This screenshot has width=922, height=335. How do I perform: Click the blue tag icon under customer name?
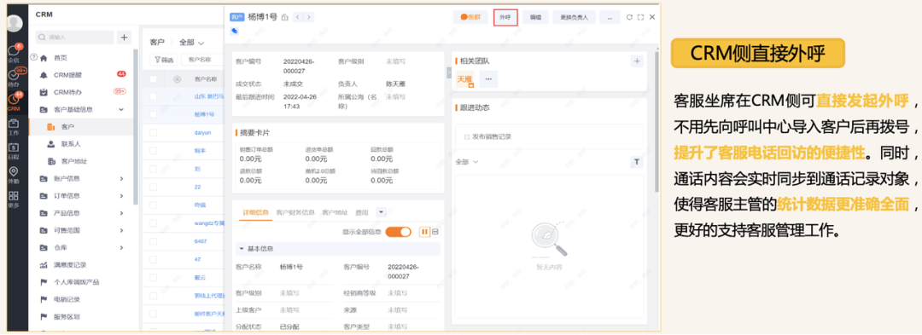coord(234,31)
